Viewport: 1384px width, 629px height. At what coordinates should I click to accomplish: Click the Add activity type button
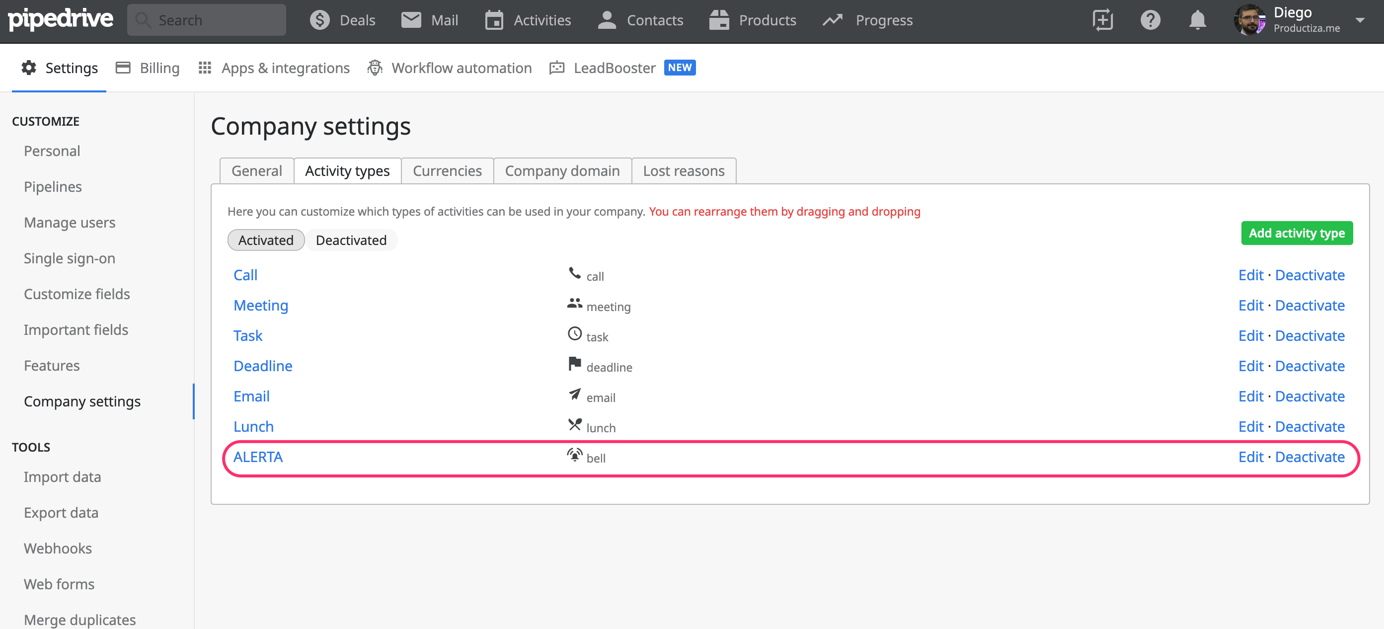1297,233
